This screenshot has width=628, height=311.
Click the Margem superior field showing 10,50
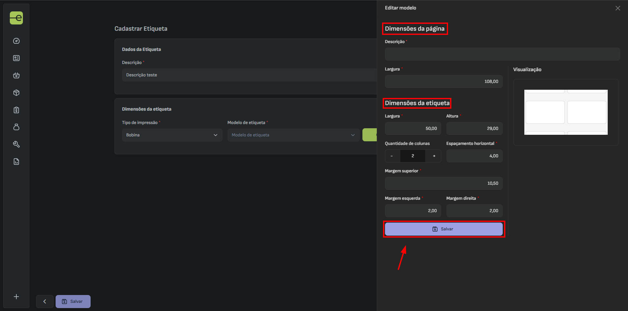click(x=444, y=183)
